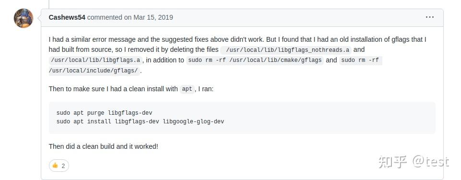Click the reaction count number 2
This screenshot has height=180, width=461.
63,166
